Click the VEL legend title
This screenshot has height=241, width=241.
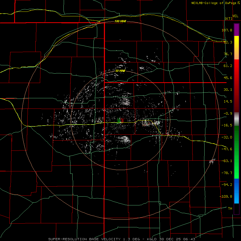(x=235, y=16)
